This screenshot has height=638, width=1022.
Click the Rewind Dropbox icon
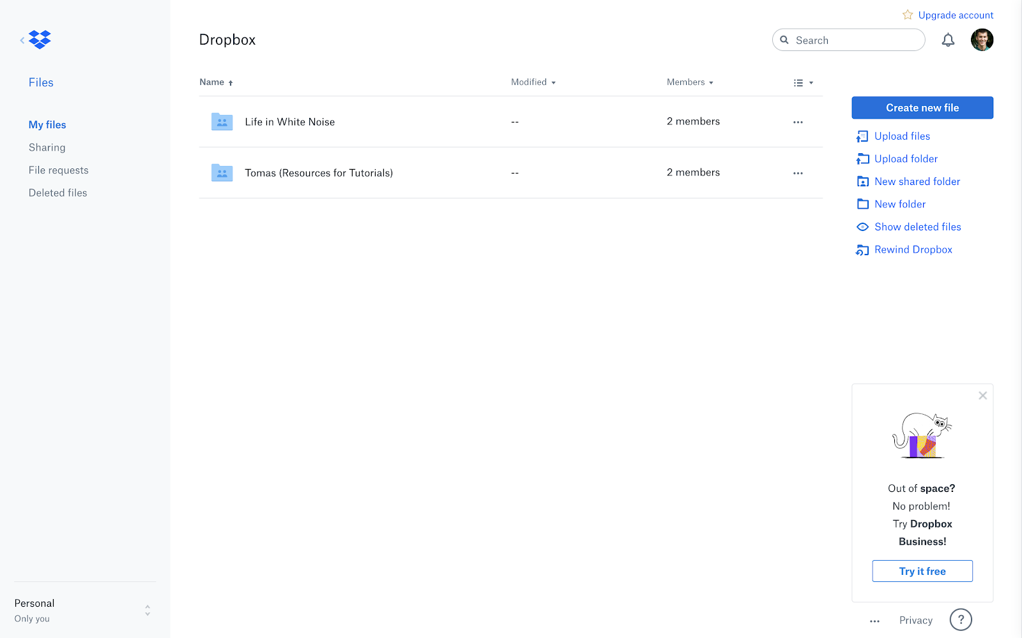pos(862,249)
